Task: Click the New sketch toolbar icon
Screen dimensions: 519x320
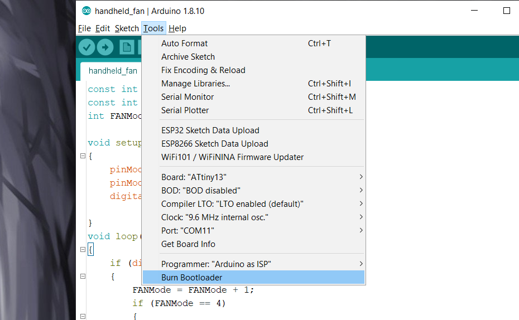Action: click(127, 47)
